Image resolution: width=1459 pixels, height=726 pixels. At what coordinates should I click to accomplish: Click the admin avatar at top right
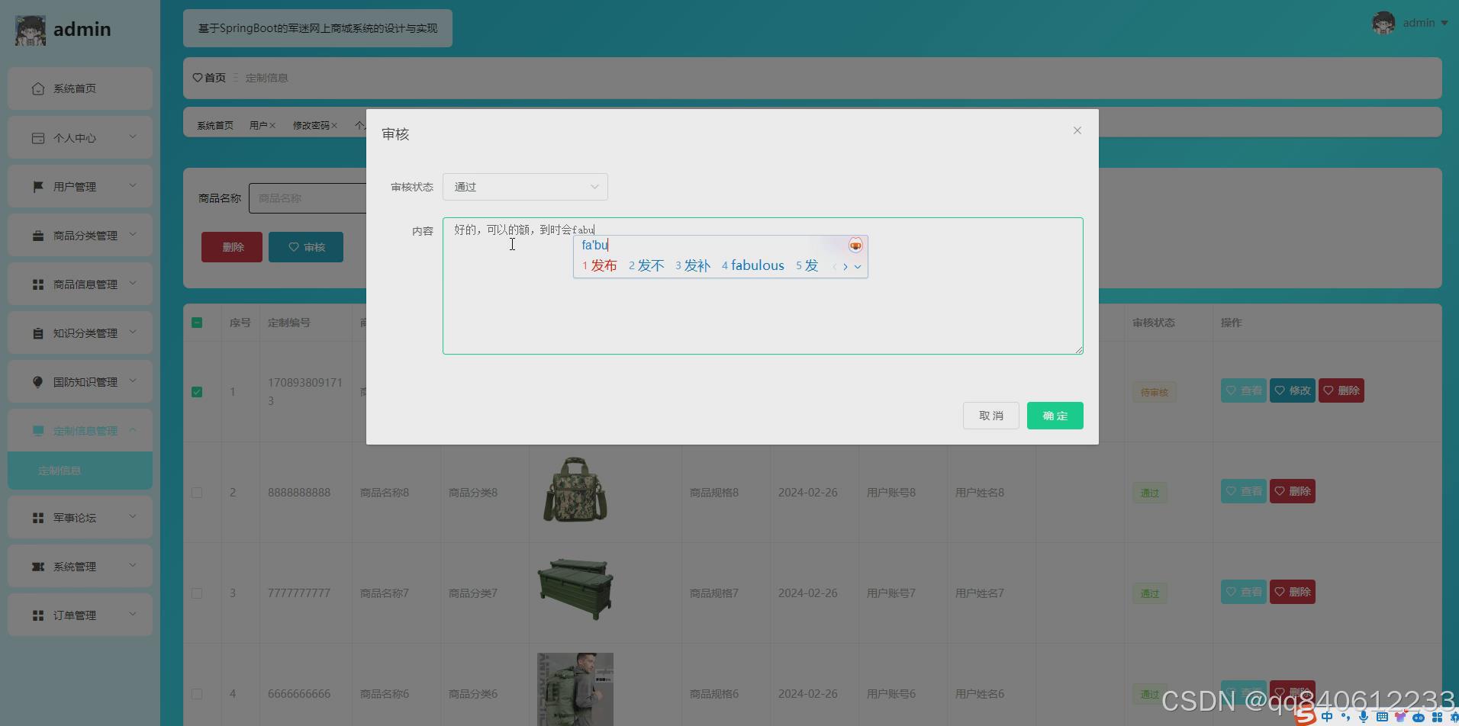pyautogui.click(x=1383, y=23)
